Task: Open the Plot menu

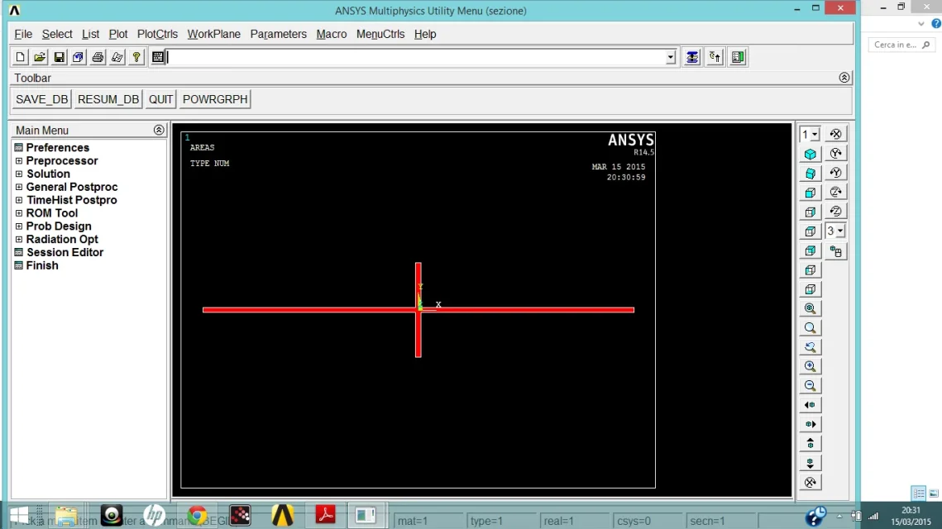Action: (x=117, y=34)
